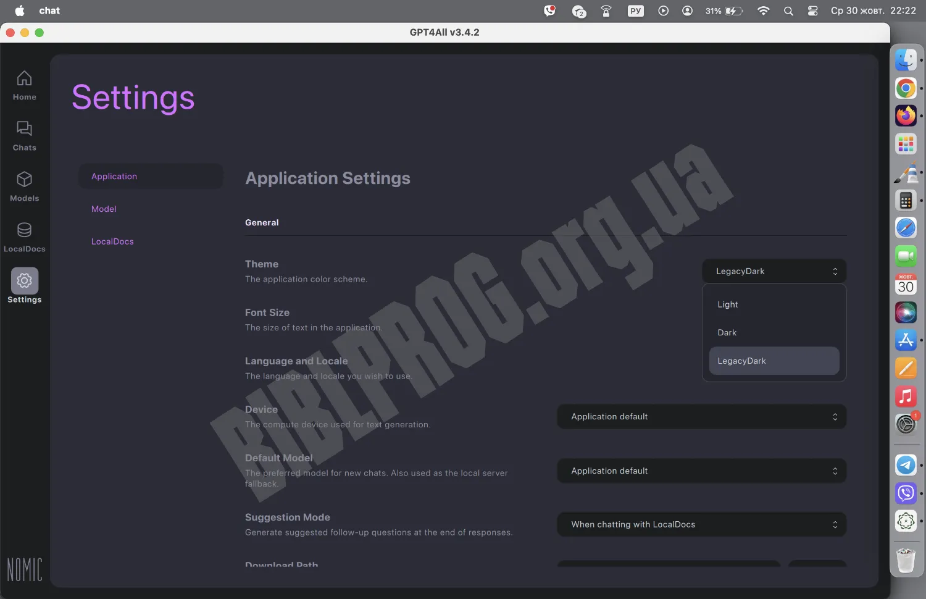
Task: Go to the Home page in the sidebar
Action: pyautogui.click(x=24, y=85)
